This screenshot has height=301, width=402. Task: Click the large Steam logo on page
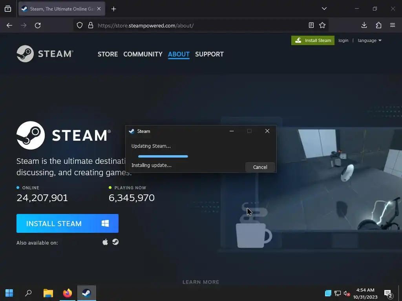tap(64, 135)
